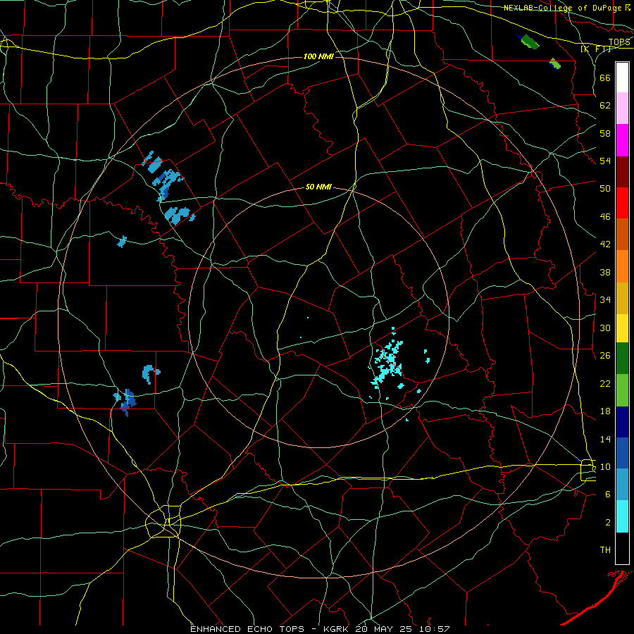
Task: Click the '6' legend value
Action: point(607,494)
